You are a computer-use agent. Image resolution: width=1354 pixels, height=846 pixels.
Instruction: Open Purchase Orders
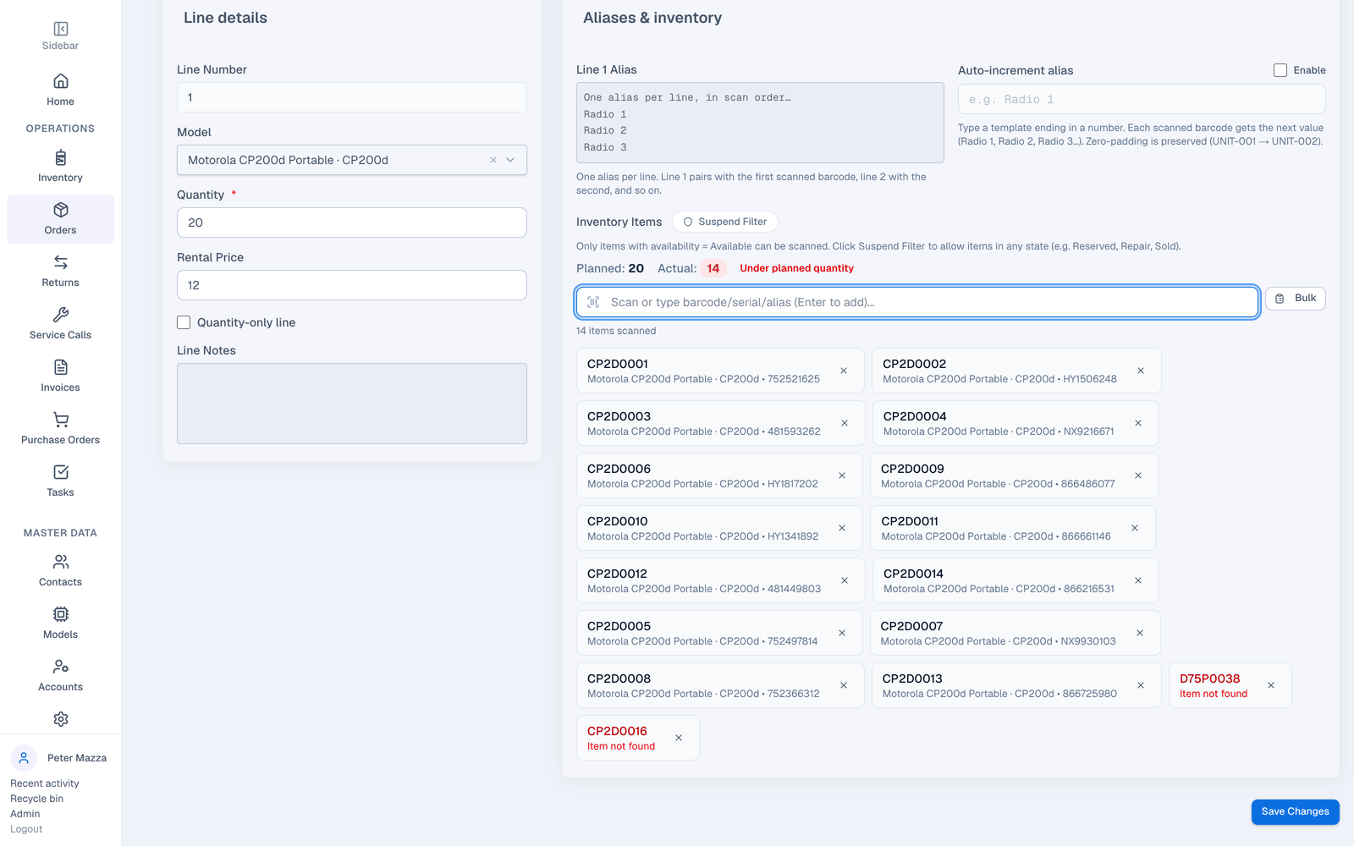coord(60,429)
